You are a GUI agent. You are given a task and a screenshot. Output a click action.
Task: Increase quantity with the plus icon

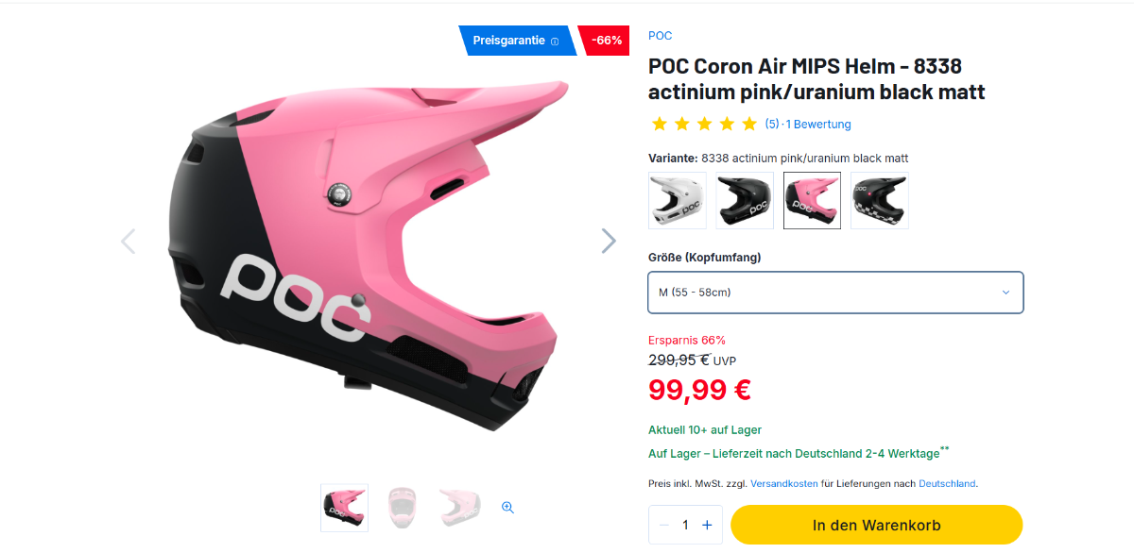click(707, 525)
